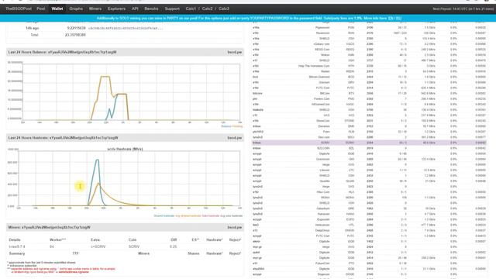The height and width of the screenshot is (279, 496).
Task: Click bsod.pw in the Miners section header
Action: [x=235, y=227]
